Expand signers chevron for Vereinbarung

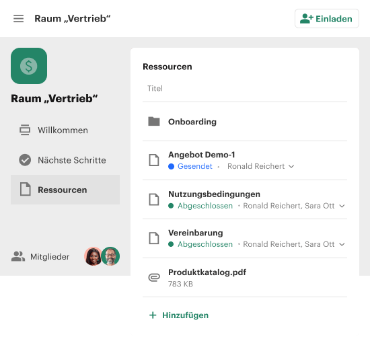(342, 245)
